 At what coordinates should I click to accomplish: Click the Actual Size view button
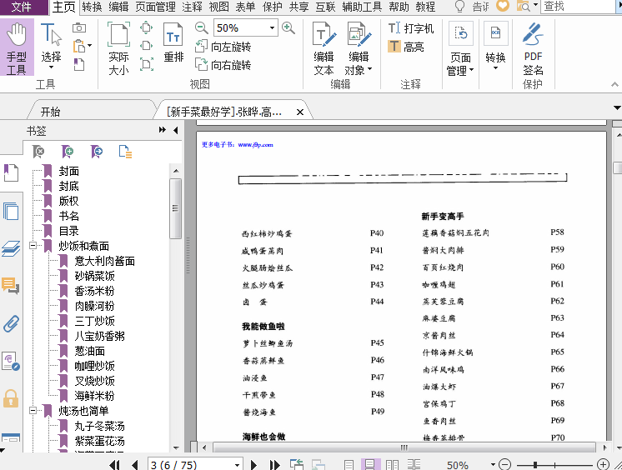118,49
